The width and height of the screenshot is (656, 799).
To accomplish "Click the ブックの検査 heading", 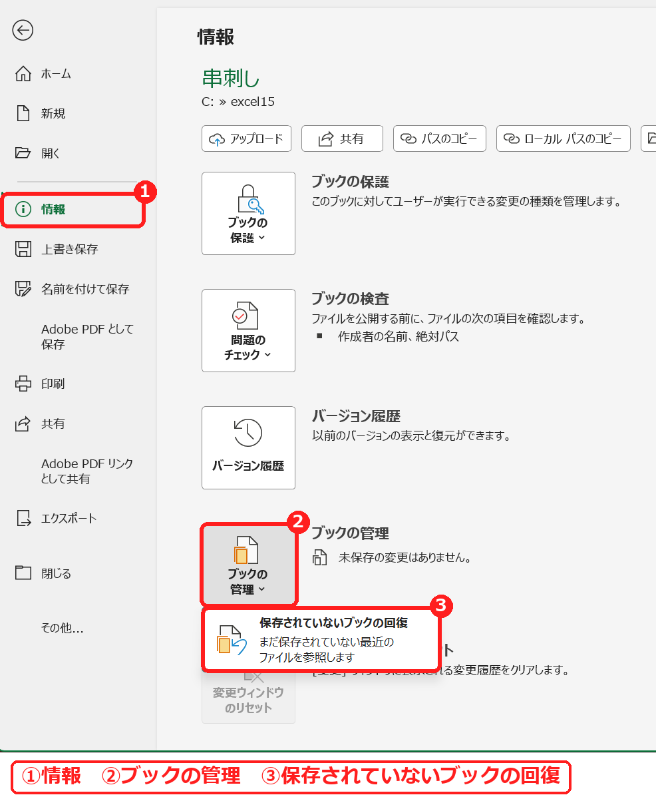I will click(350, 299).
